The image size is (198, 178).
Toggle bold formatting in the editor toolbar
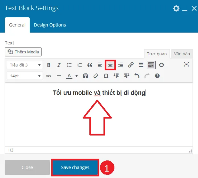point(49,65)
